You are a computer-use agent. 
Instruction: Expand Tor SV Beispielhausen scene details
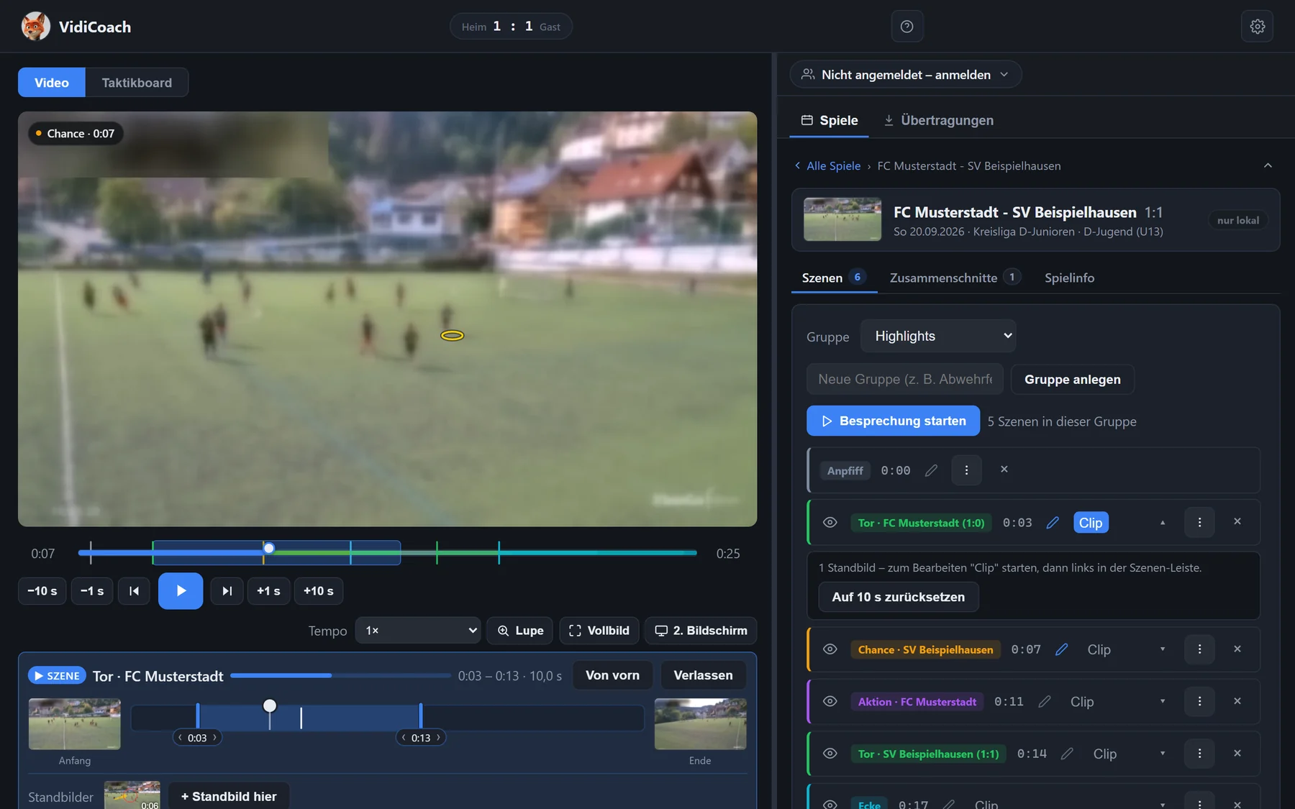(x=1163, y=754)
